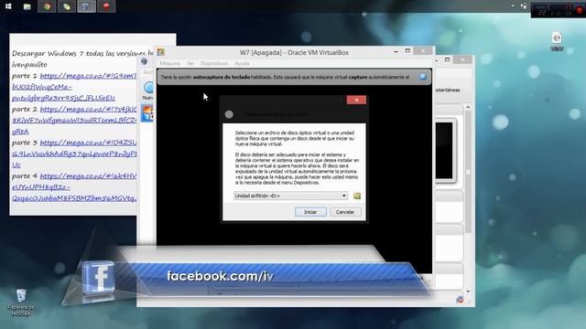Click the 'ivenpaulito' text in document
The height and width of the screenshot is (329, 586).
click(x=29, y=65)
